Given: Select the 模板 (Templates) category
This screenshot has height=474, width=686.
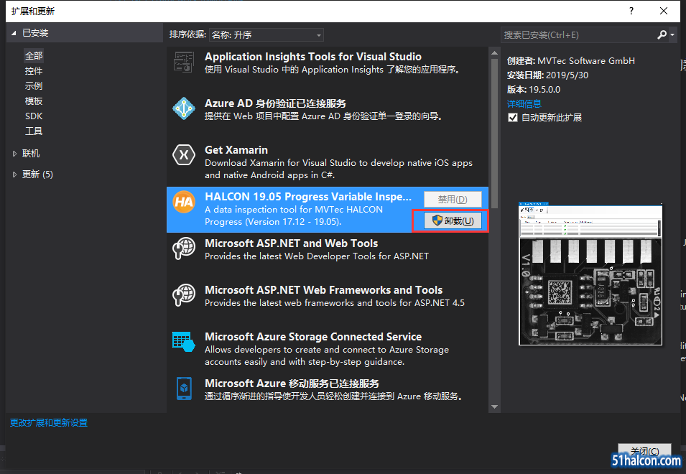Looking at the screenshot, I should [34, 101].
